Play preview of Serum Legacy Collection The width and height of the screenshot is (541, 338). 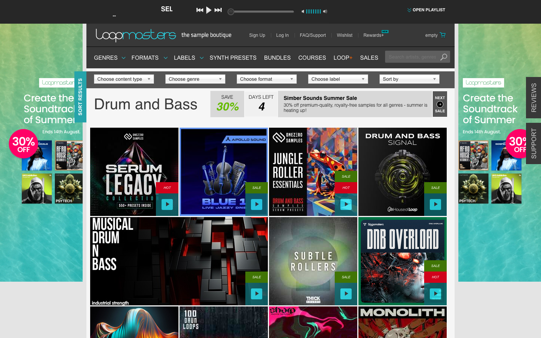pos(167,204)
